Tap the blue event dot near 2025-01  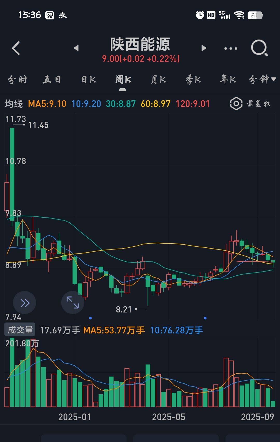coord(90,318)
